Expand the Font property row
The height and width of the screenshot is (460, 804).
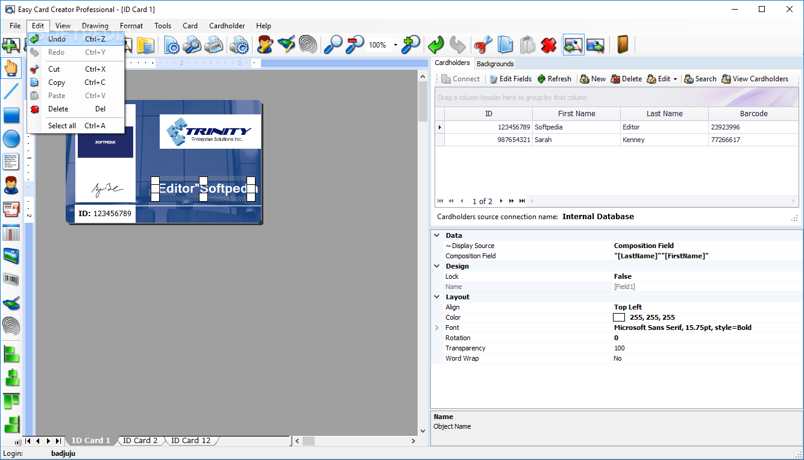click(436, 328)
